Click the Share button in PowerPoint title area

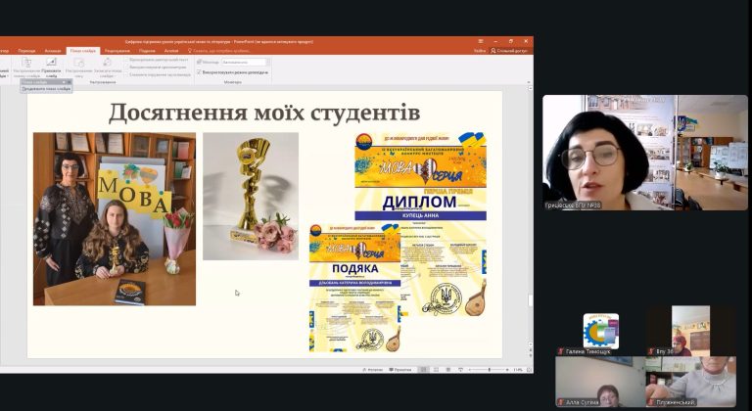pyautogui.click(x=509, y=51)
